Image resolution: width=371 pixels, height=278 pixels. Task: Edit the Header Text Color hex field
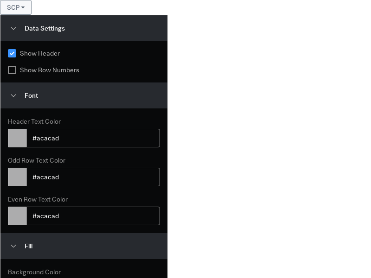point(93,138)
